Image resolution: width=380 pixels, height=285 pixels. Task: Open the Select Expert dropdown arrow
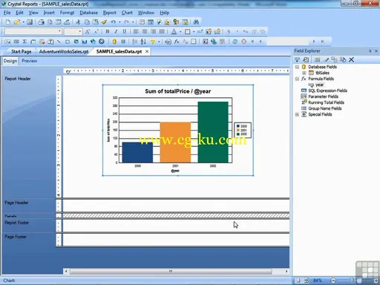tap(159, 42)
